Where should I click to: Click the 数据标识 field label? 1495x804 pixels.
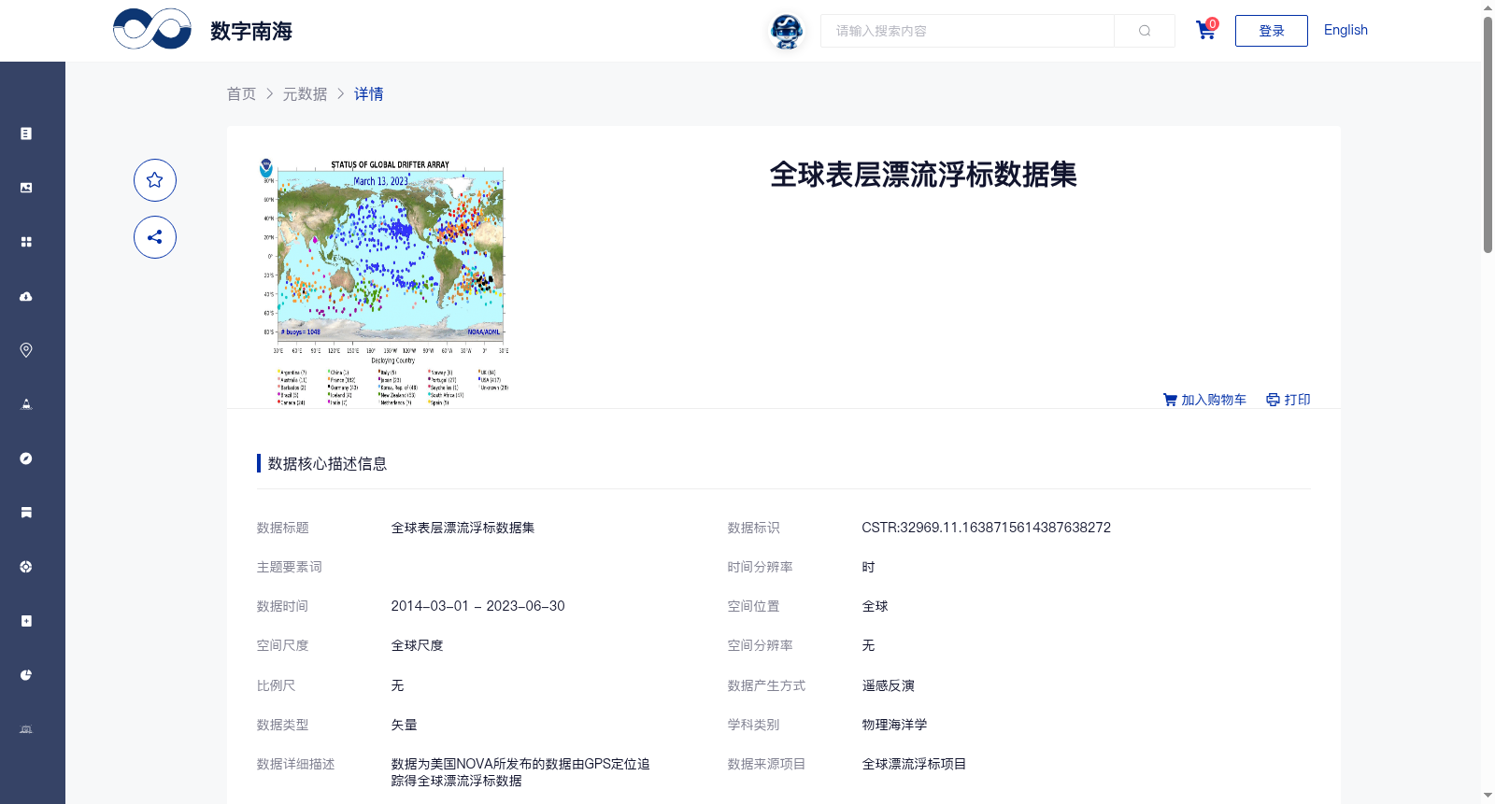(753, 528)
